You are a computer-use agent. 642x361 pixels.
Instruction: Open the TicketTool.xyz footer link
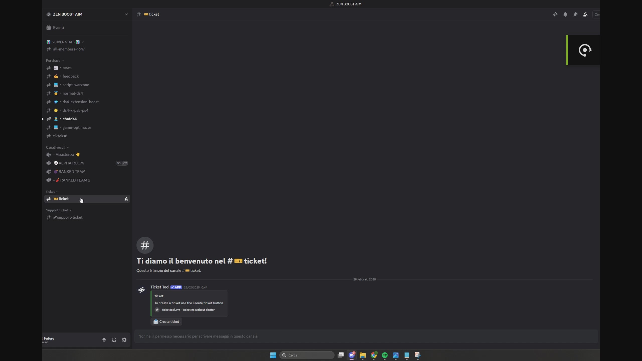188,310
